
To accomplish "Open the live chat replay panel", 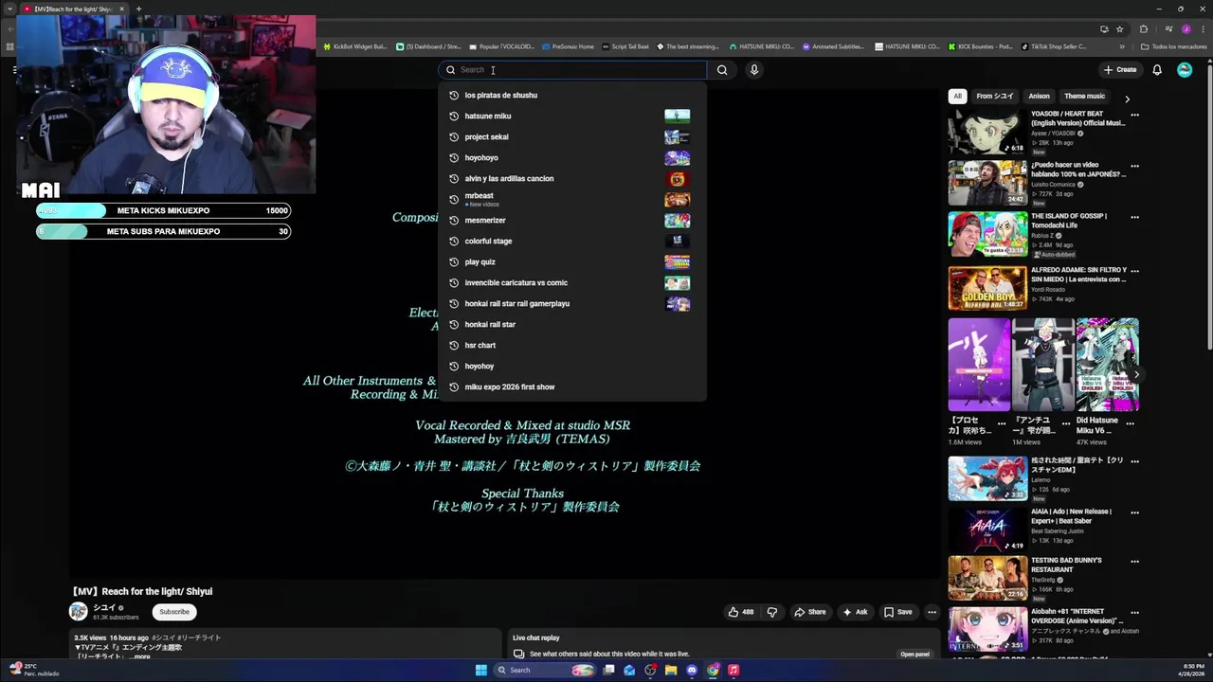I will tap(914, 654).
